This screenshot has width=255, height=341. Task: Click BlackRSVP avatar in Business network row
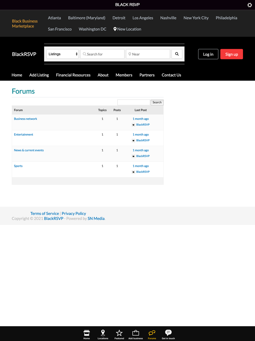pos(133,125)
